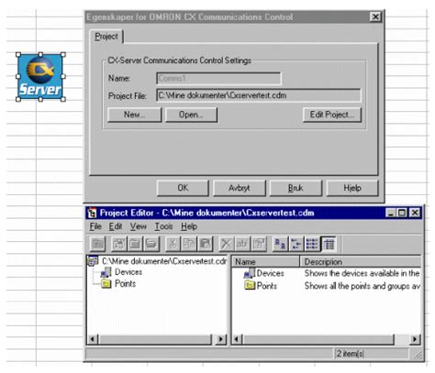
Task: Switch to Small Icons view
Action: point(296,244)
